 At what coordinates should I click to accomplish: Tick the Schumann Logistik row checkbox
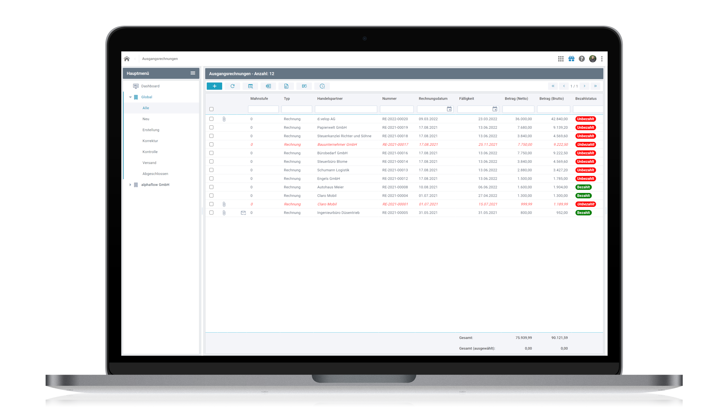click(x=212, y=170)
